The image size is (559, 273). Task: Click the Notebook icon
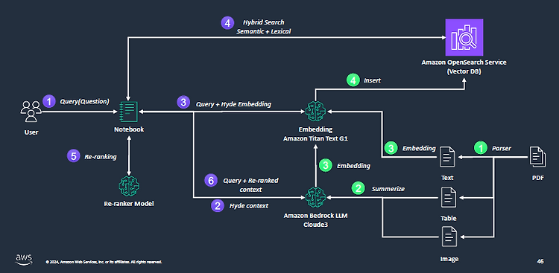[x=128, y=112]
